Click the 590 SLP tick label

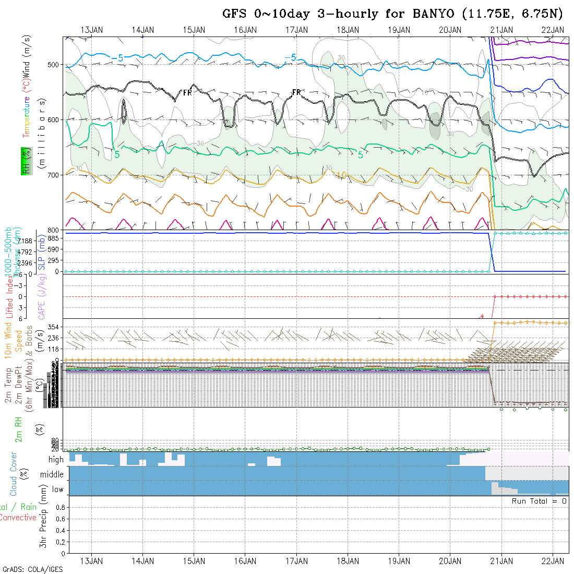click(53, 249)
